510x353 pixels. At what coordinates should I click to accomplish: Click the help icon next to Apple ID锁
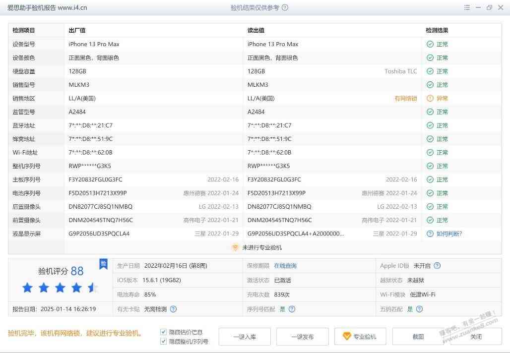[437, 266]
